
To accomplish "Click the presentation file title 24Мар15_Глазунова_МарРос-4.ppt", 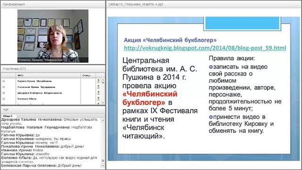I will point(135,4).
